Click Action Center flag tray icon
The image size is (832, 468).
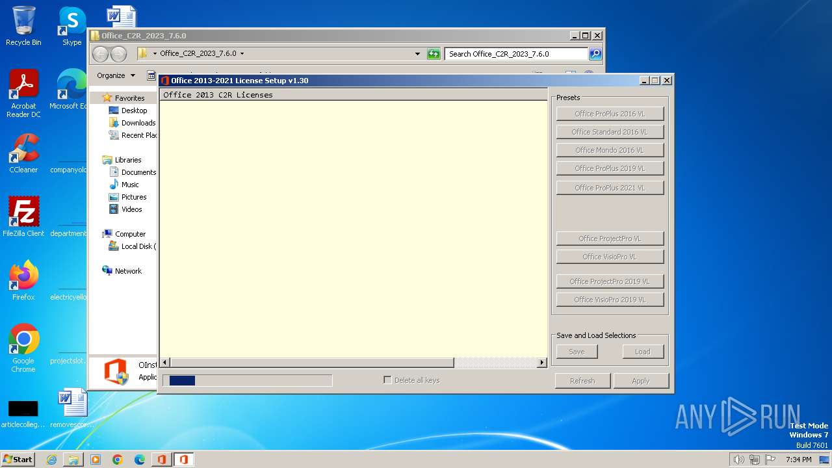[771, 460]
